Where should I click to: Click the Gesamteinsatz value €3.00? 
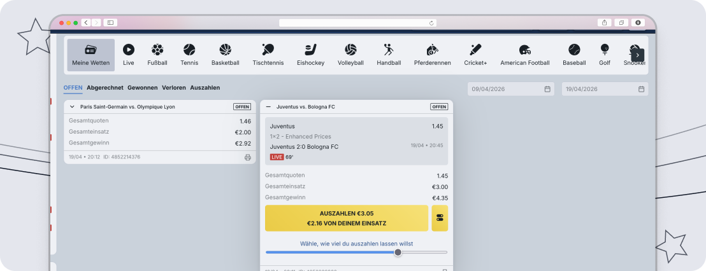440,187
